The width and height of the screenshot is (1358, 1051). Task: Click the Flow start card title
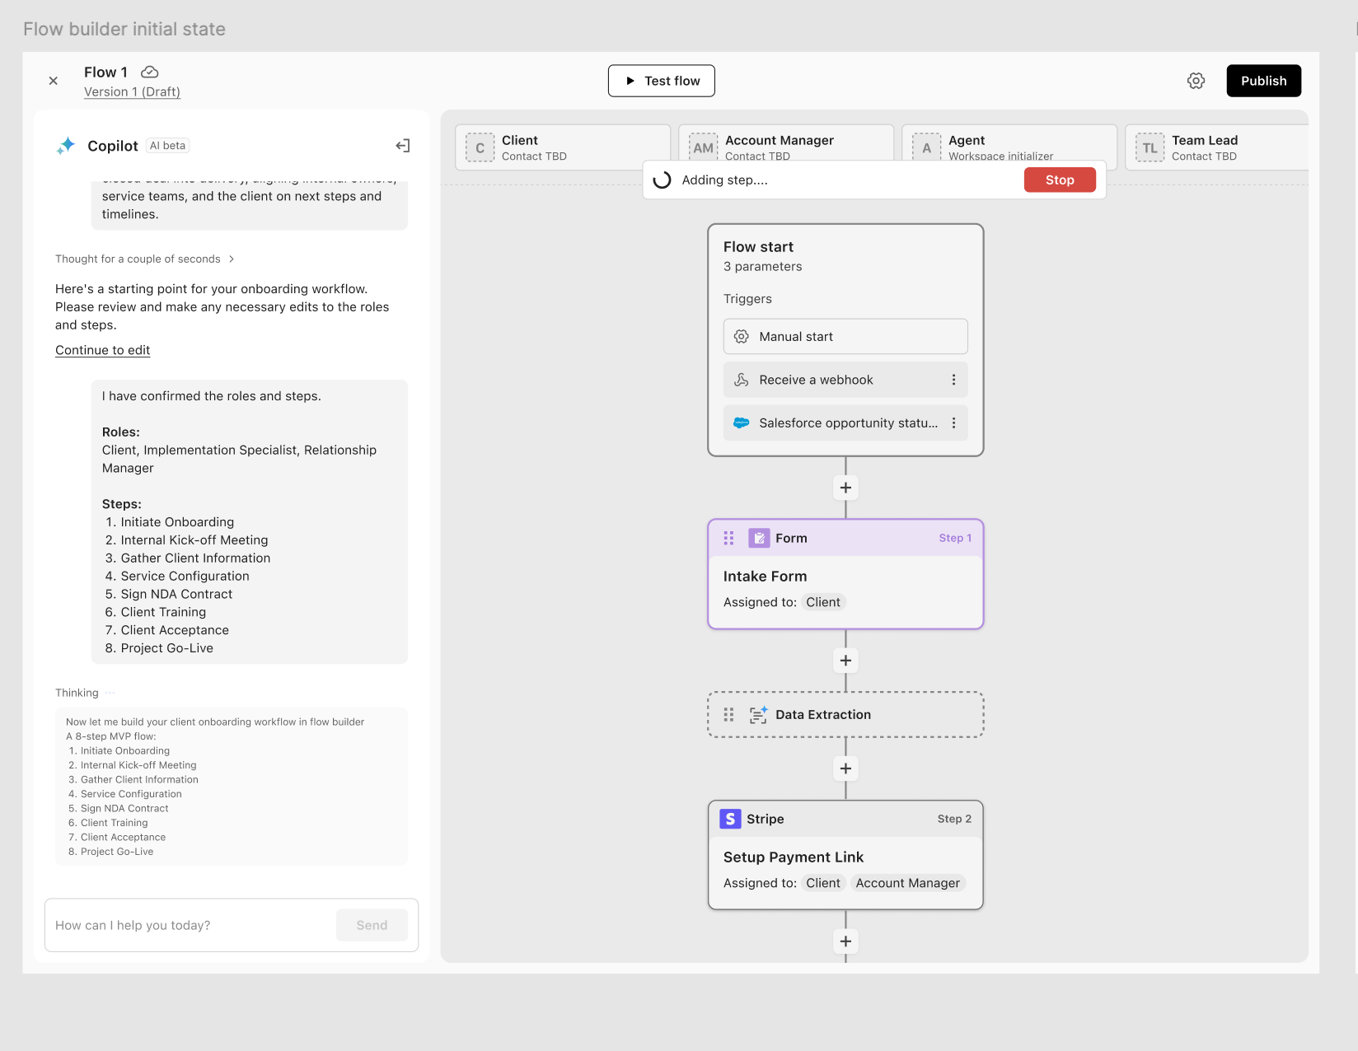click(x=758, y=246)
